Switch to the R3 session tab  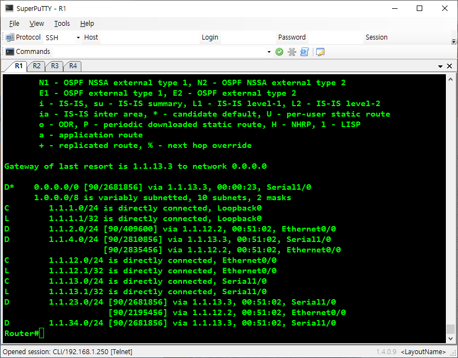point(54,66)
